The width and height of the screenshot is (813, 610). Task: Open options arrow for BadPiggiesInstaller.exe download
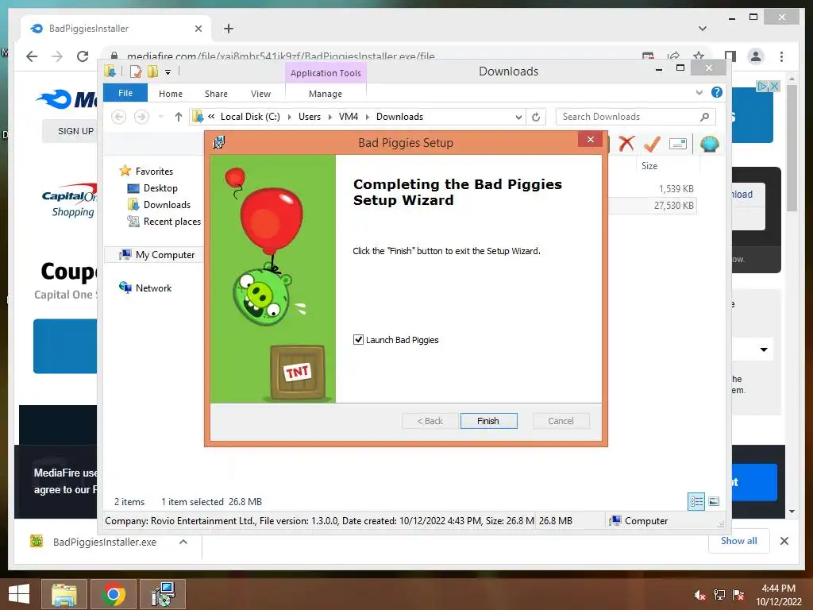tap(183, 542)
